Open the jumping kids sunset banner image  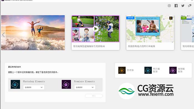33,33
